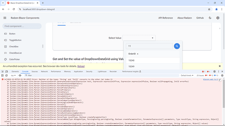The width and height of the screenshot is (225, 126).
Task: Open the ToggleButton sidebar item
Action: (15, 40)
